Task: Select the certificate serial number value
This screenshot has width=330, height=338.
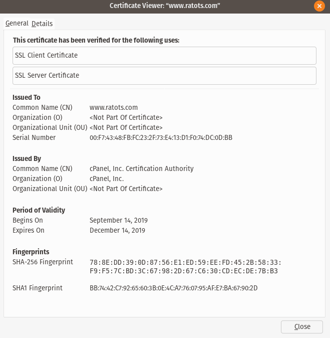Action: coord(161,137)
